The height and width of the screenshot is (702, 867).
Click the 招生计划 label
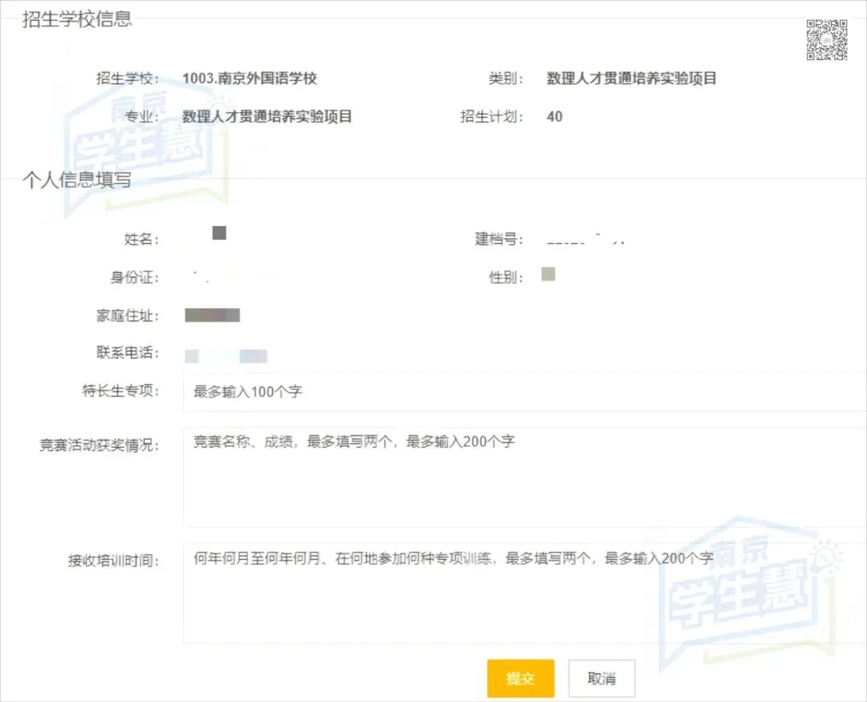pos(491,116)
